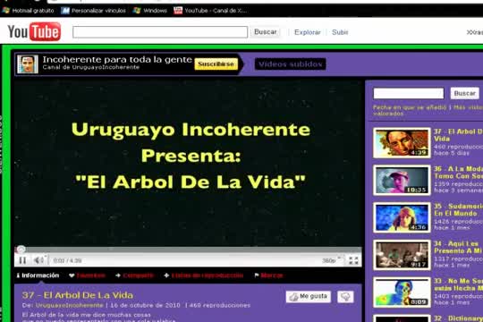This screenshot has width=483, height=322.
Task: Click the yellow Suscribirse button
Action: point(216,64)
